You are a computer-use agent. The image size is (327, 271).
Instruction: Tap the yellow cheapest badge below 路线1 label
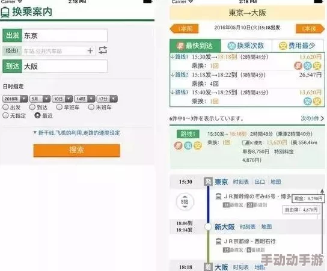coord(198,145)
